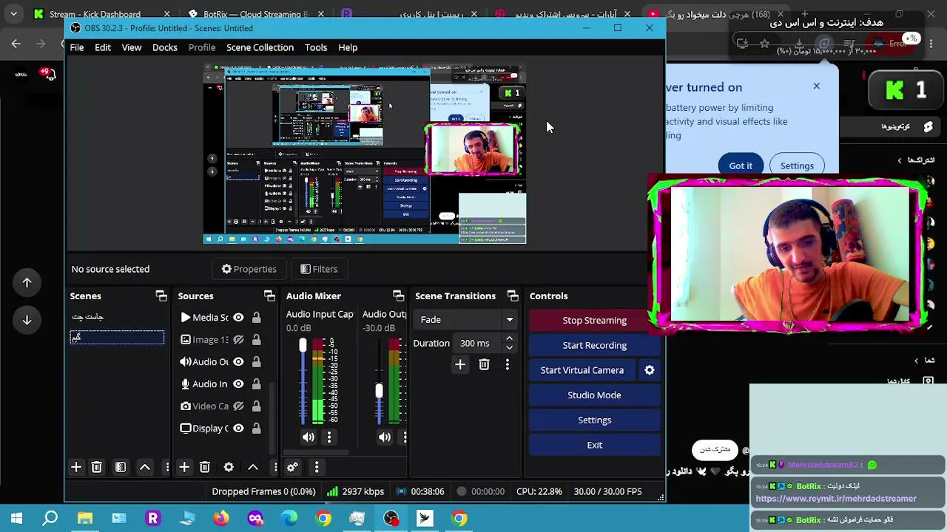Remove the scene transition with trash icon

tap(484, 364)
